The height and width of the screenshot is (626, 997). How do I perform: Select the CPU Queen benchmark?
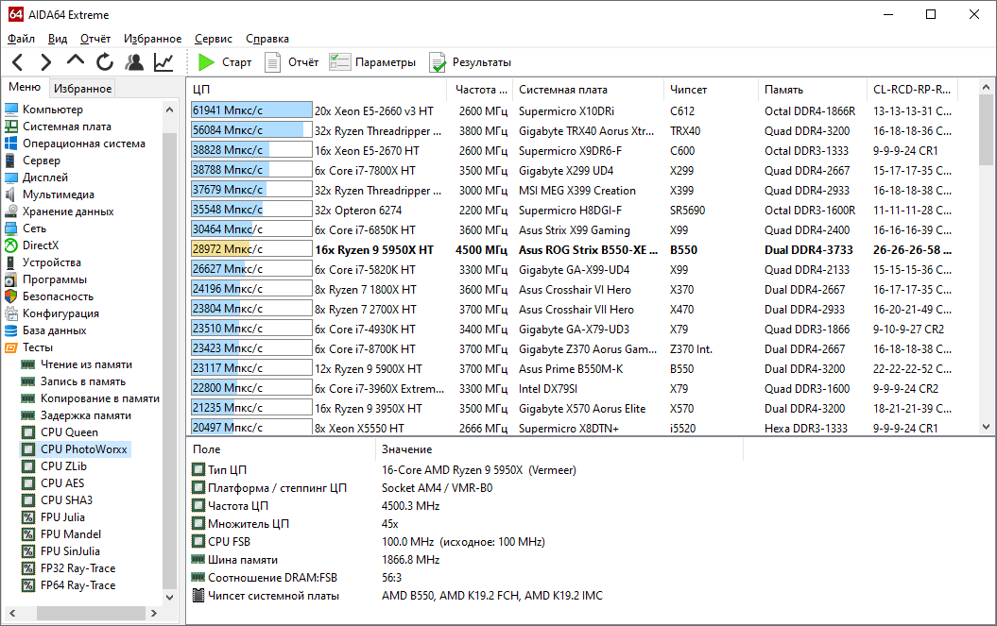tap(69, 432)
